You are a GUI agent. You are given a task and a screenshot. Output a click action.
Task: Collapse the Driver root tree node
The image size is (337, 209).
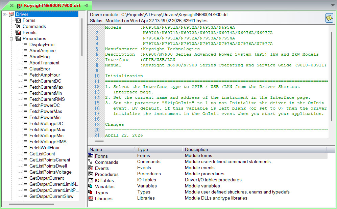click(x=5, y=14)
